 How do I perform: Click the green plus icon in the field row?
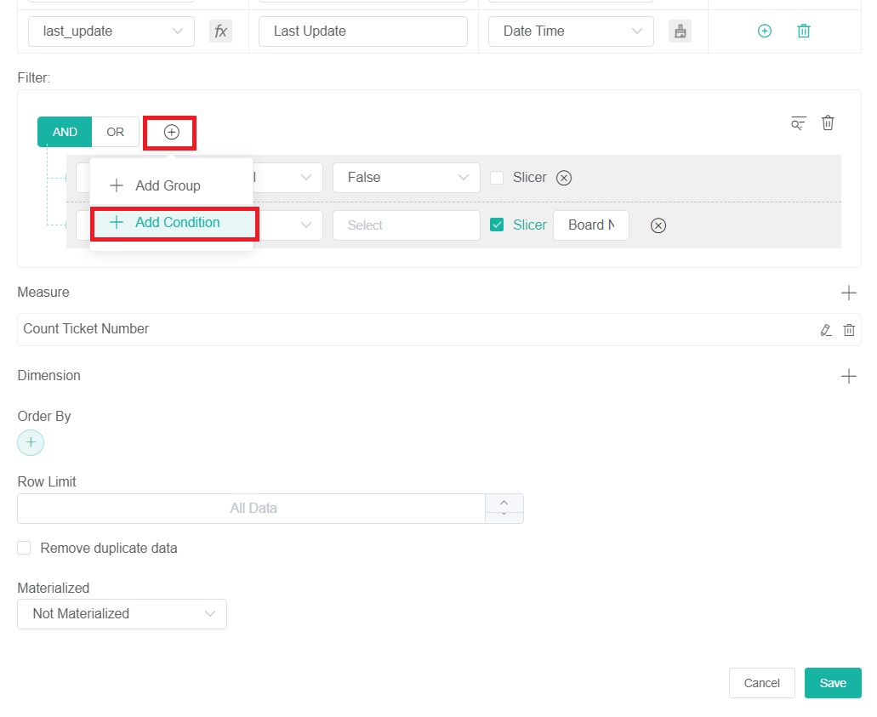click(764, 31)
